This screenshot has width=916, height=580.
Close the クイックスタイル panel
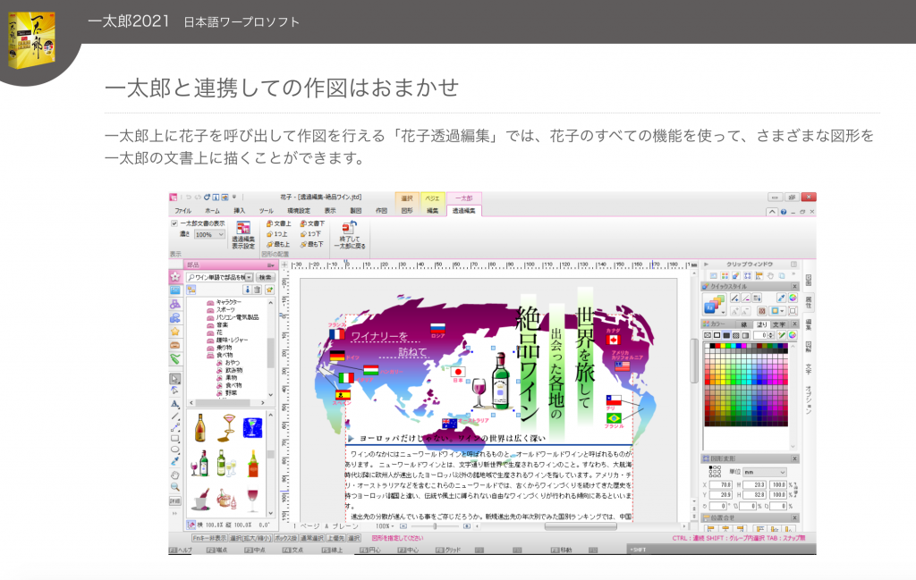click(794, 287)
